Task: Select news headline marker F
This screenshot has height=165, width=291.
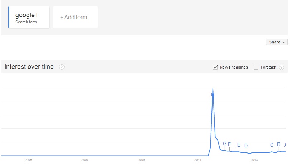Action: pyautogui.click(x=229, y=144)
